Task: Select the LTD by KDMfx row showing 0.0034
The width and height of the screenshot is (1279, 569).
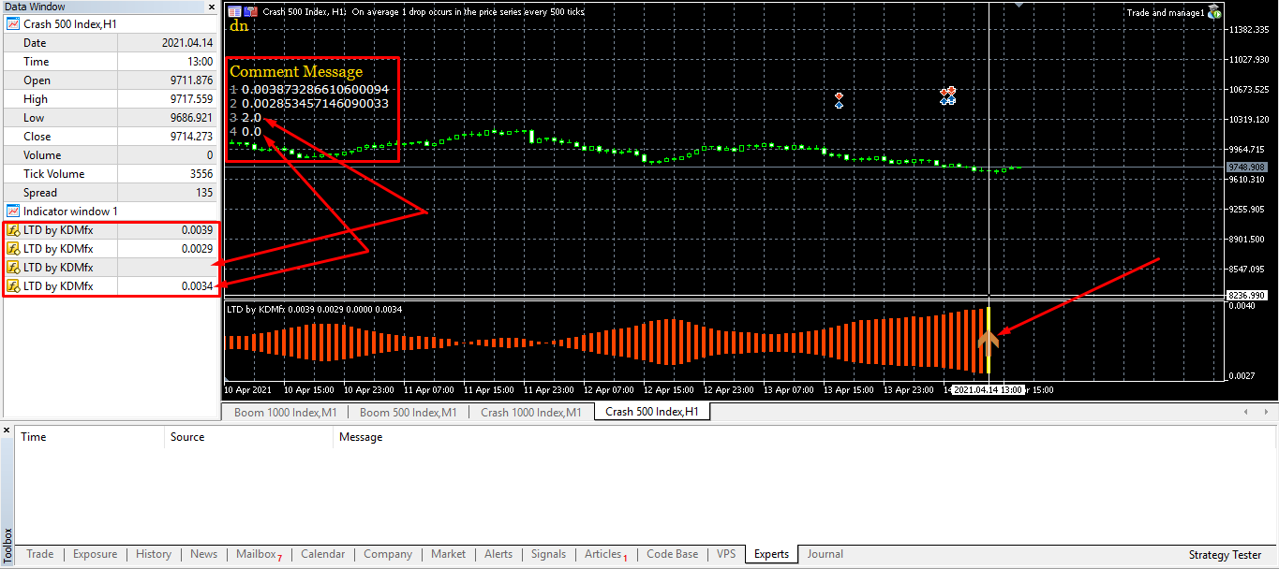Action: 110,285
